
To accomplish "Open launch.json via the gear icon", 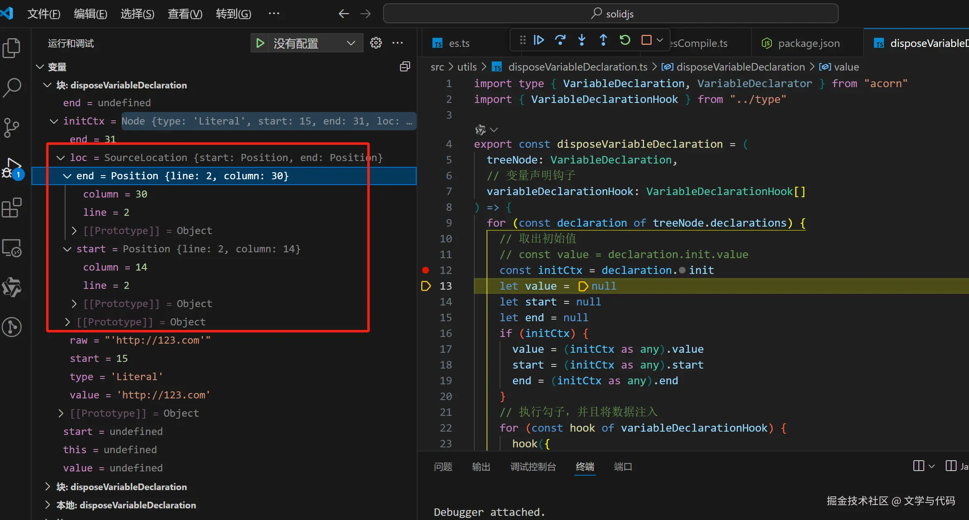I will pos(376,43).
